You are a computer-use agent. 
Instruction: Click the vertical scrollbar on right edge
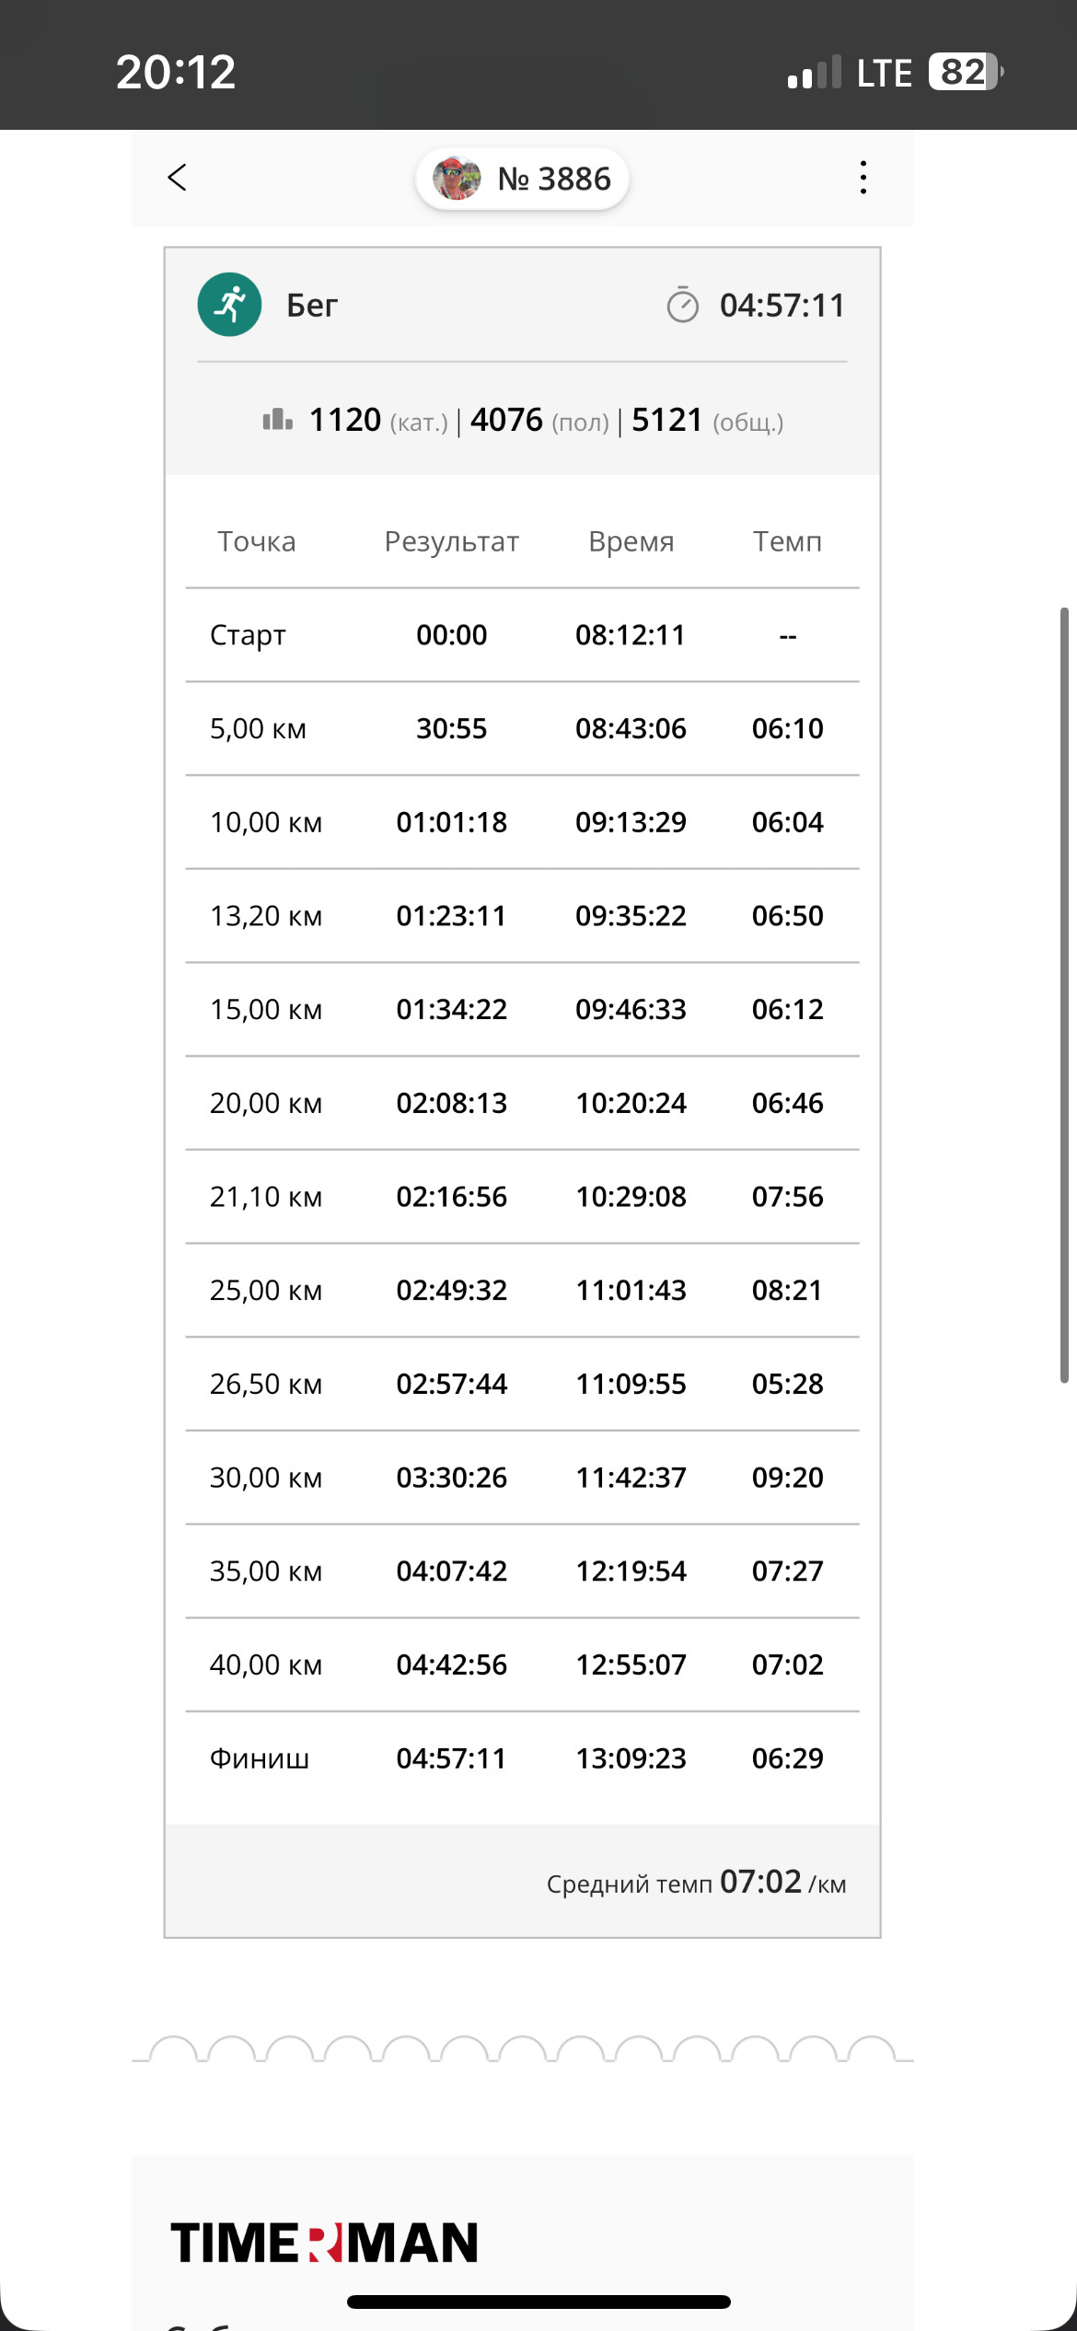1064,994
